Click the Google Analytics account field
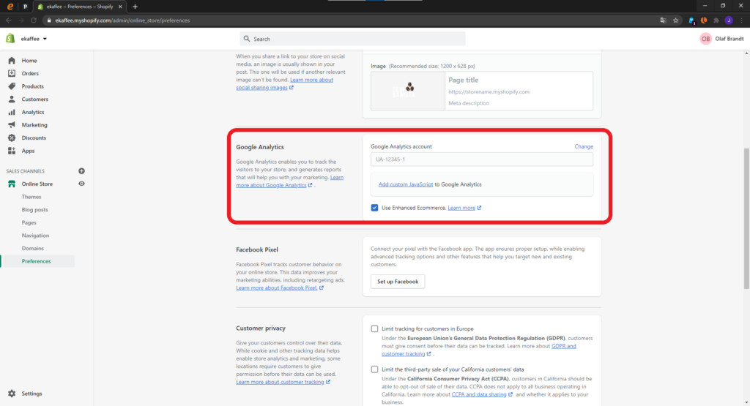The width and height of the screenshot is (750, 406). click(482, 159)
